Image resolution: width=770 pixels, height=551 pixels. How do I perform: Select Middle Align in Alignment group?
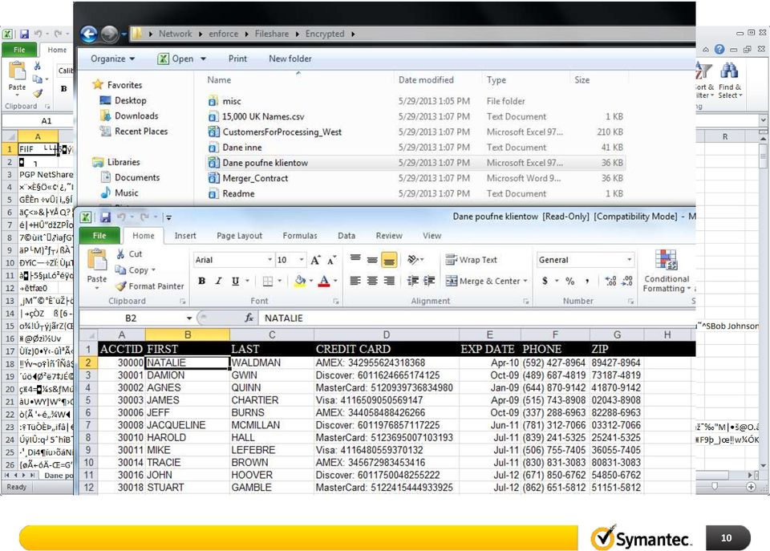372,259
